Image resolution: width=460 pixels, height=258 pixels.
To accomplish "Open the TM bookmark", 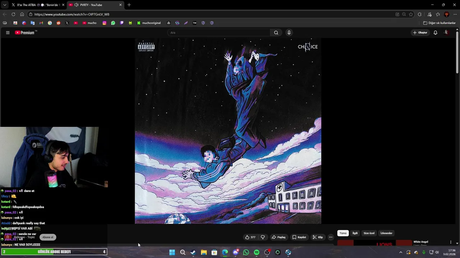I will pos(194,23).
